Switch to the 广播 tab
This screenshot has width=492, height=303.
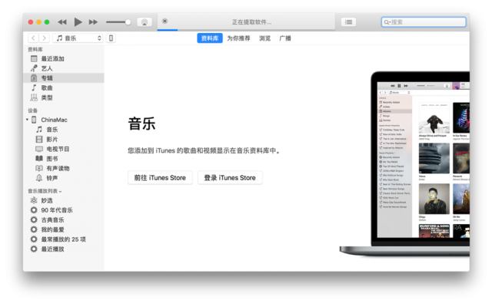coord(285,38)
